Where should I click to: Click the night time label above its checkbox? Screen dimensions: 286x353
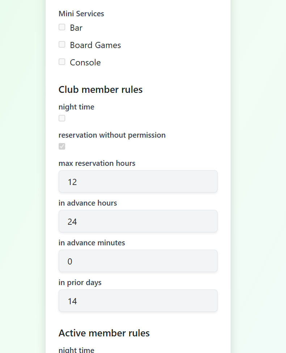(76, 107)
